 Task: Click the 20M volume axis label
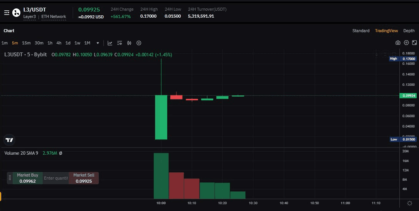click(x=406, y=151)
